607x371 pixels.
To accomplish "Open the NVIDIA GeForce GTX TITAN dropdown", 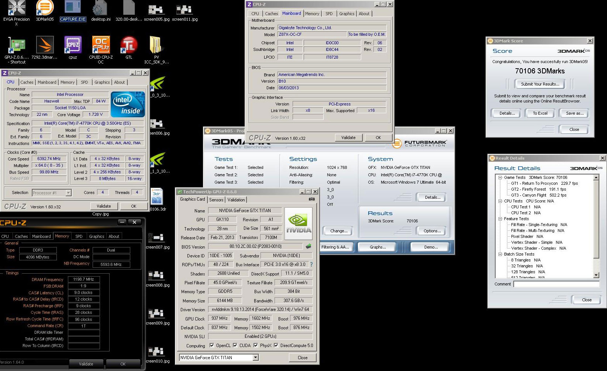I will (255, 357).
